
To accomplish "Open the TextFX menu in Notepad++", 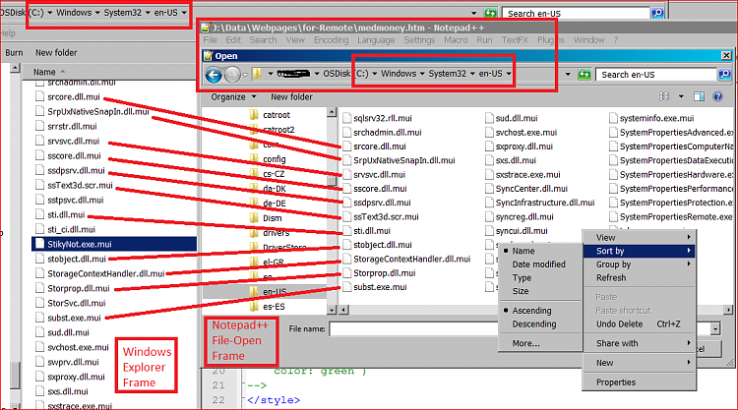I will (x=515, y=40).
